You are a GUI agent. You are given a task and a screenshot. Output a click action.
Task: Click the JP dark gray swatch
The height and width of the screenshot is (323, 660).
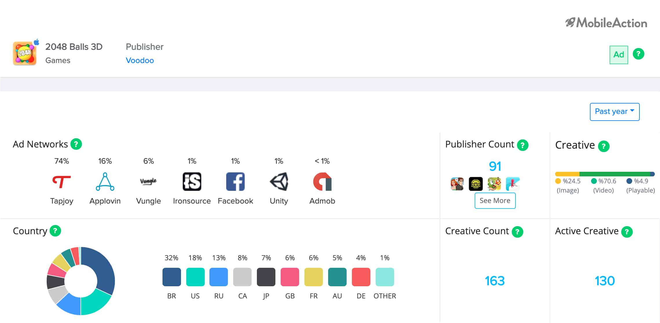click(x=266, y=277)
